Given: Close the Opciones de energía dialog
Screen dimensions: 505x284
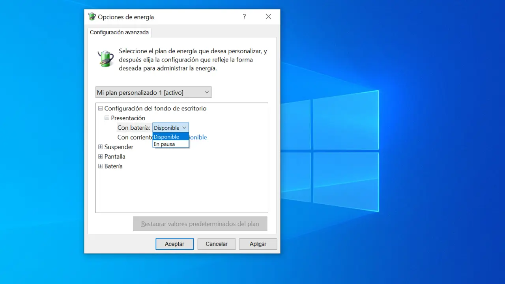Looking at the screenshot, I should point(268,17).
